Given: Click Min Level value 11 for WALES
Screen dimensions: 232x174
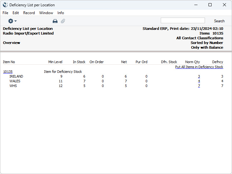Looking at the screenshot, I should tap(61, 81).
